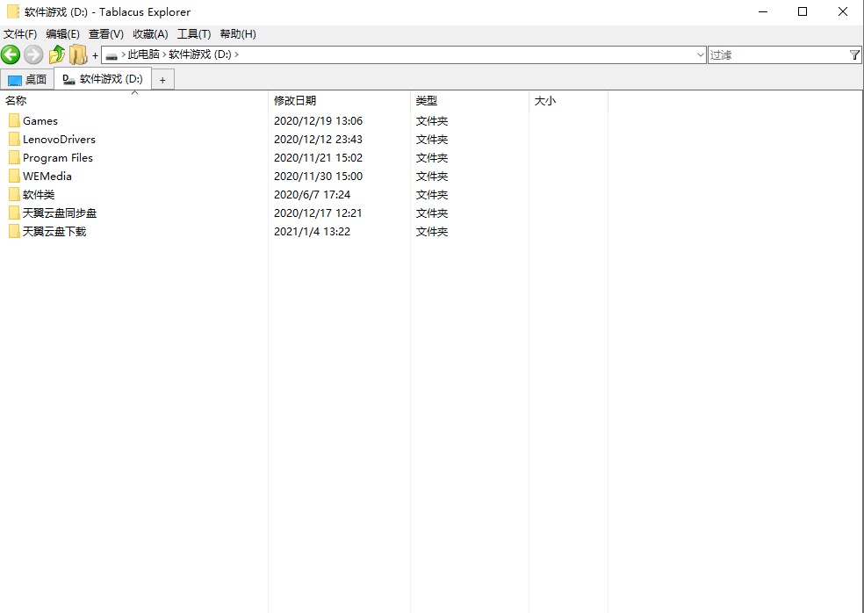Click the Forward navigation icon
Screen dimensions: 864x613
32,54
